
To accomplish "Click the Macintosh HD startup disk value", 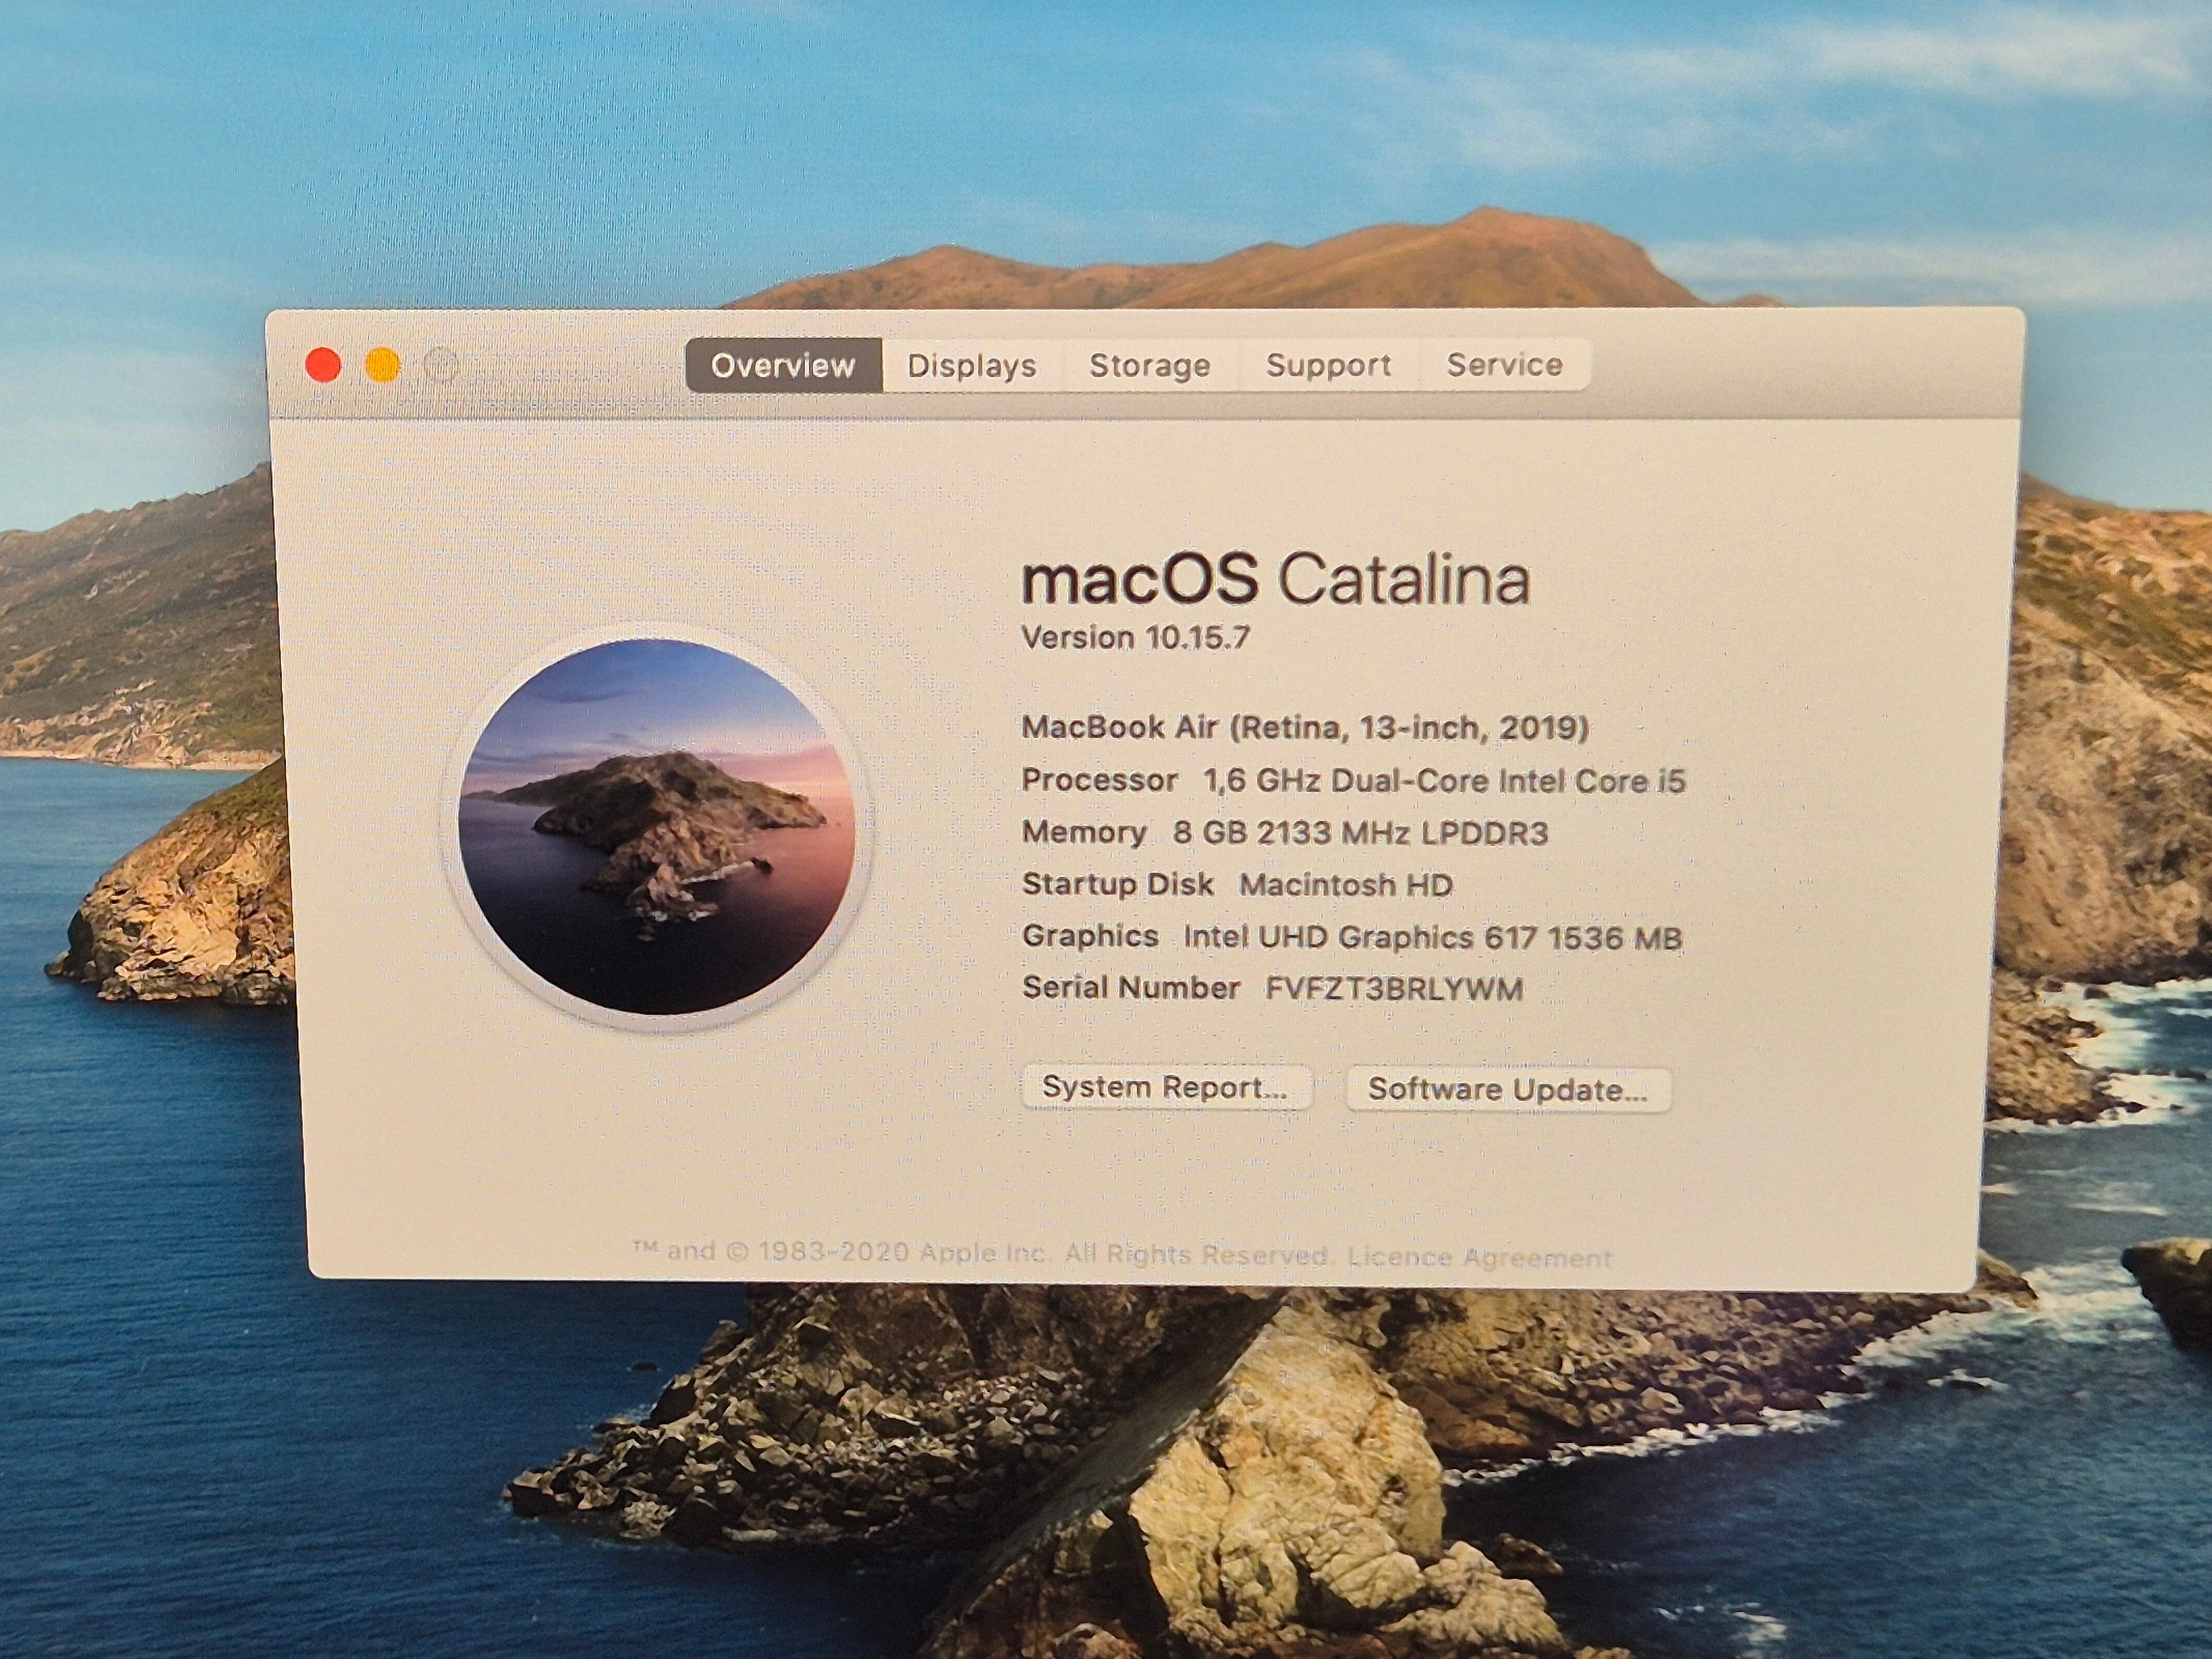I will pos(1346,885).
